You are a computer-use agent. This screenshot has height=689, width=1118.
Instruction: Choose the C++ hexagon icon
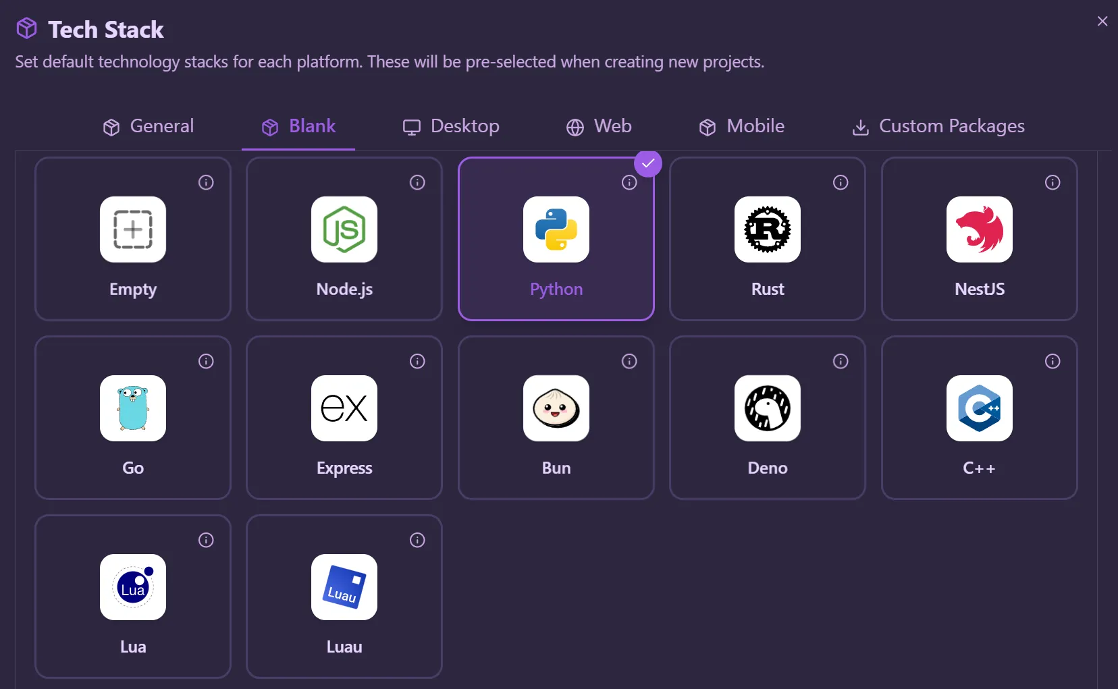pos(980,408)
